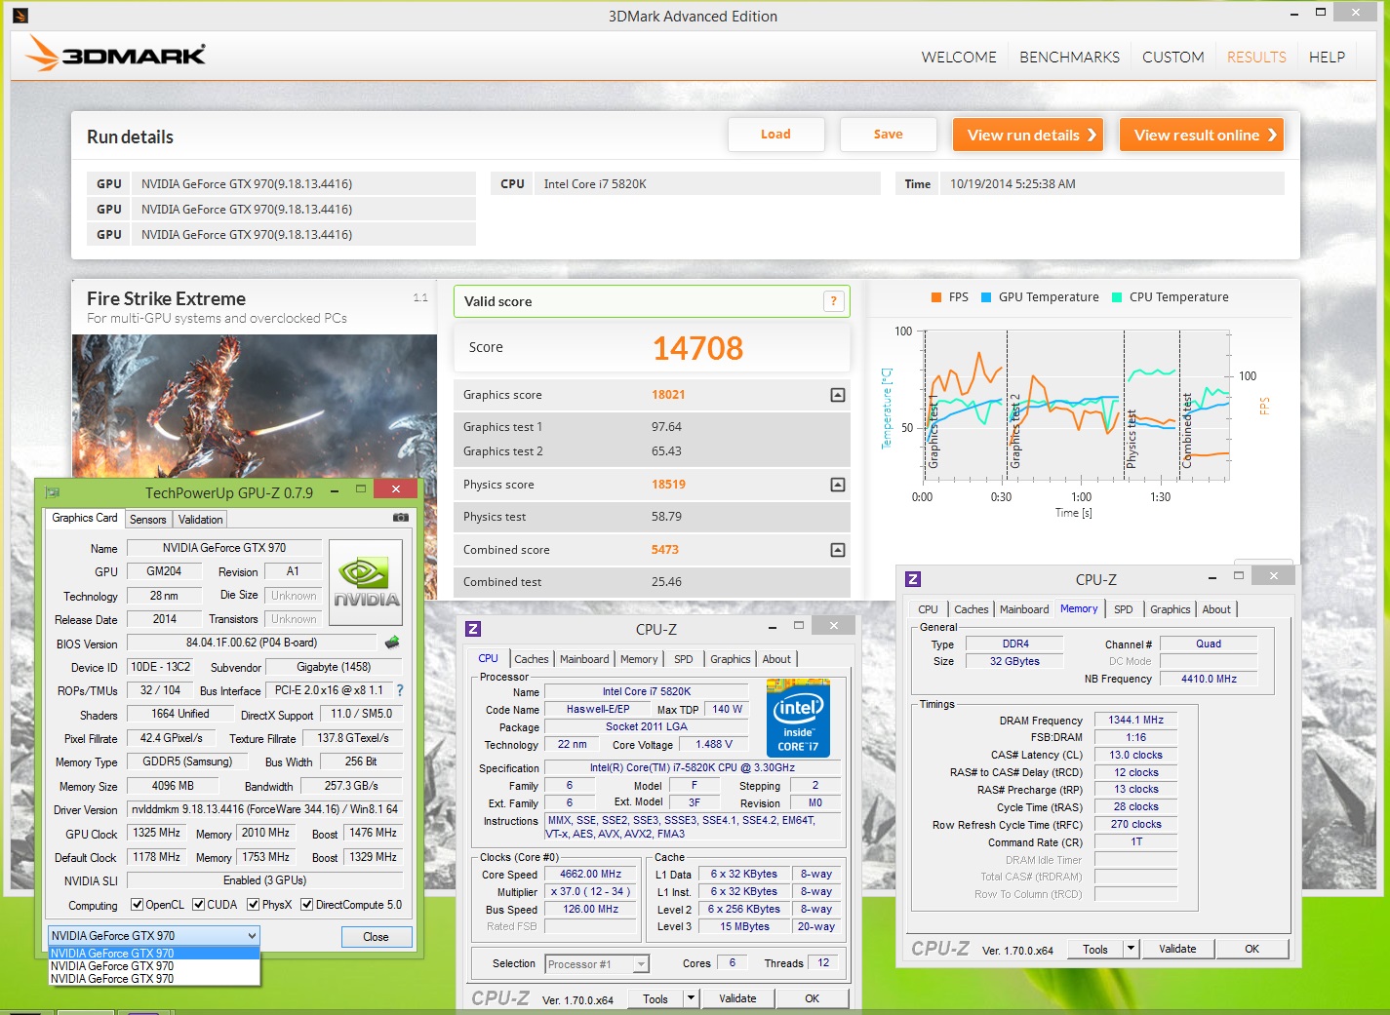Image resolution: width=1390 pixels, height=1015 pixels.
Task: Toggle the PhysX checkbox in GPU-Z
Action: [254, 905]
